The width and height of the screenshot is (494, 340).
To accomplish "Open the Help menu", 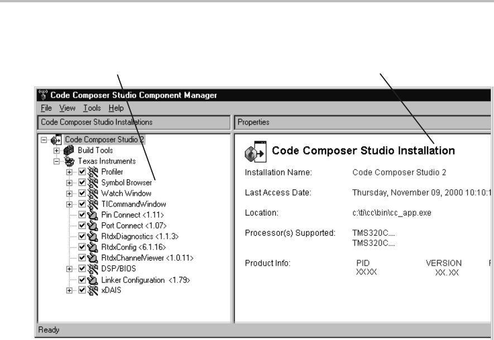I will coord(116,108).
